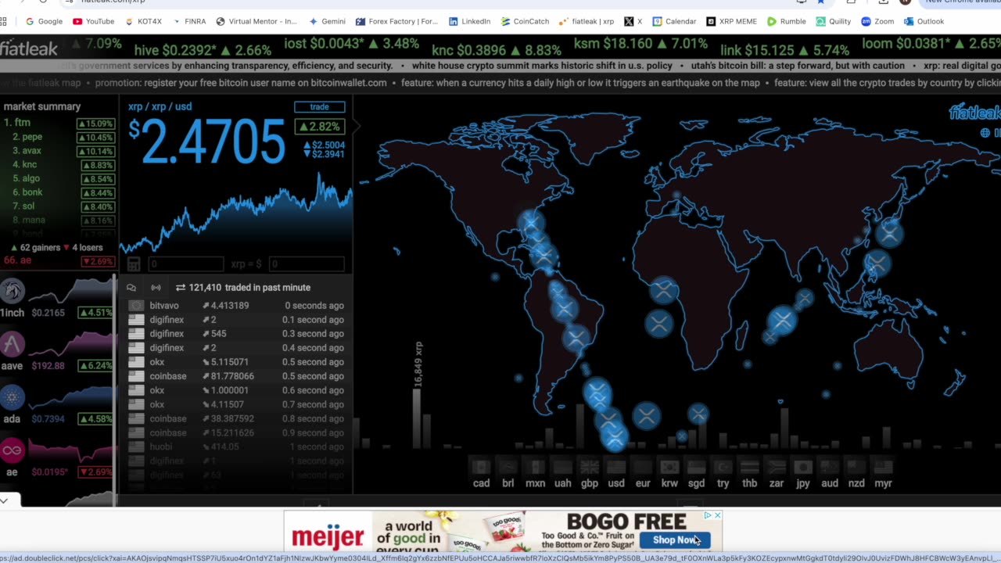Click the ticker 'ksm $18.160' entry
This screenshot has width=1001, height=563.
640,44
